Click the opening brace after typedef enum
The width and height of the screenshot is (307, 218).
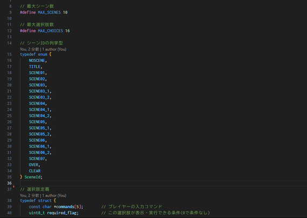[x=51, y=54]
